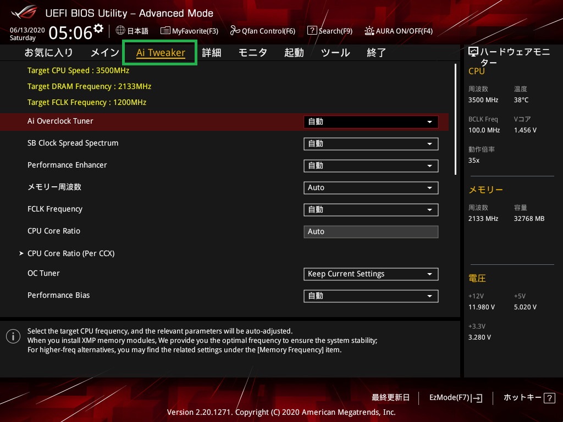
Task: Click 日本語 language button
Action: coord(132,31)
